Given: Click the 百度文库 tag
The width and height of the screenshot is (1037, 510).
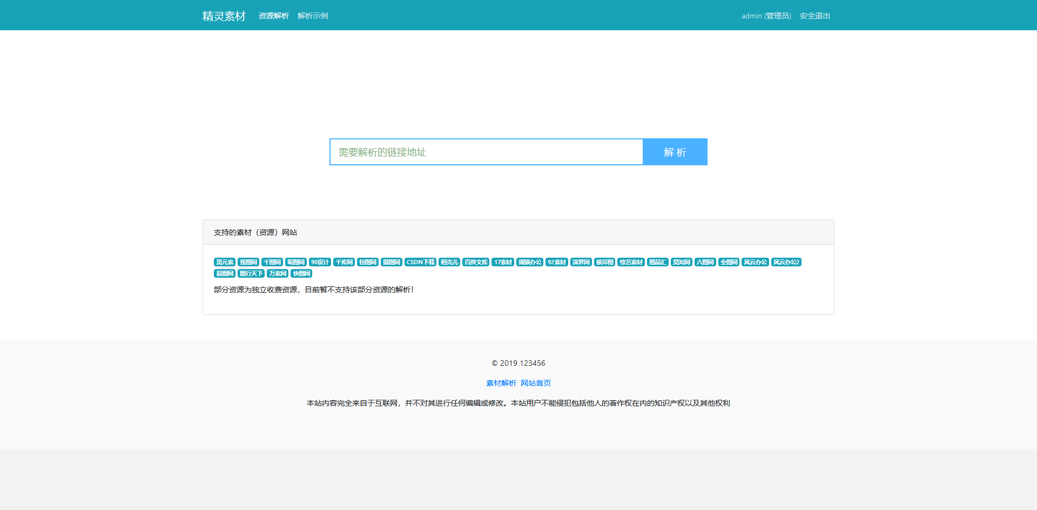Looking at the screenshot, I should (x=476, y=262).
